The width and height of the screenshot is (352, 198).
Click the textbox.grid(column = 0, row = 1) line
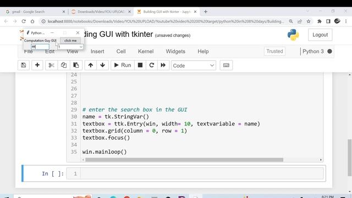tap(134, 131)
